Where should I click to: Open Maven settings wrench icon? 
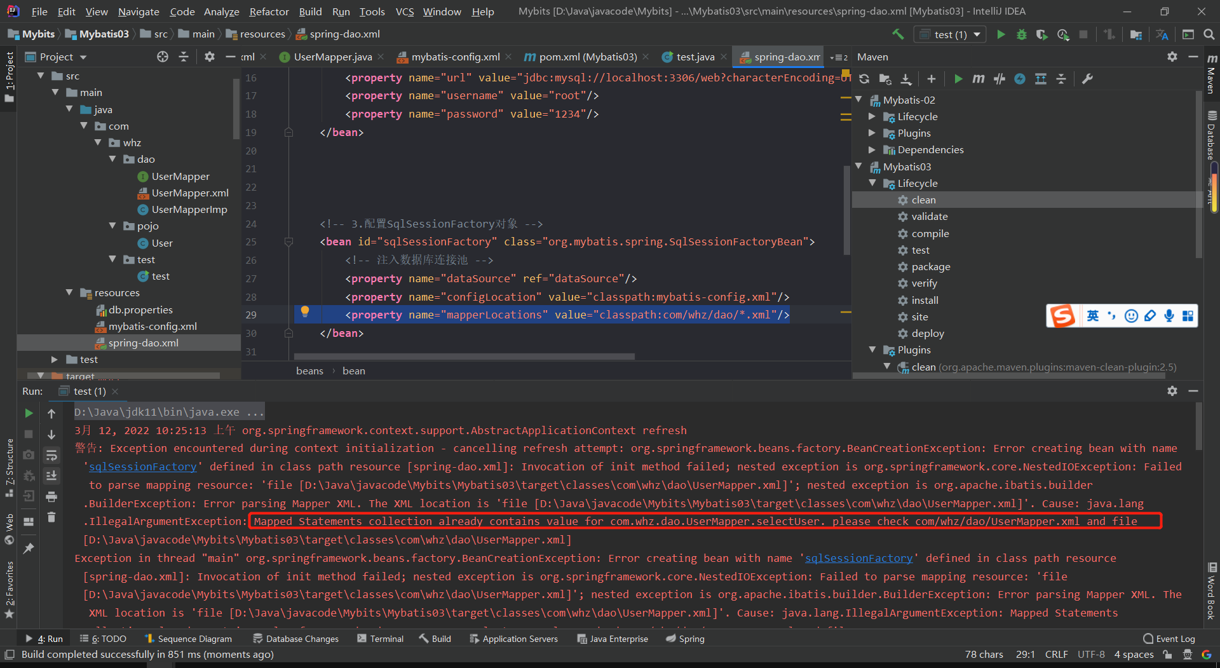[1087, 79]
